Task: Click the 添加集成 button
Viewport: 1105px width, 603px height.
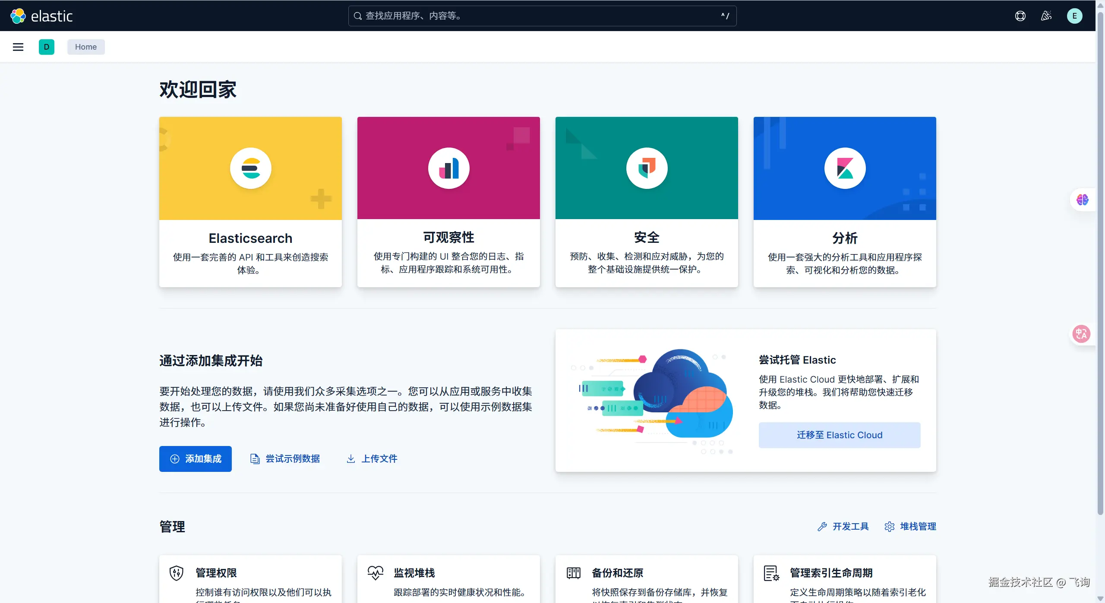Action: tap(195, 459)
